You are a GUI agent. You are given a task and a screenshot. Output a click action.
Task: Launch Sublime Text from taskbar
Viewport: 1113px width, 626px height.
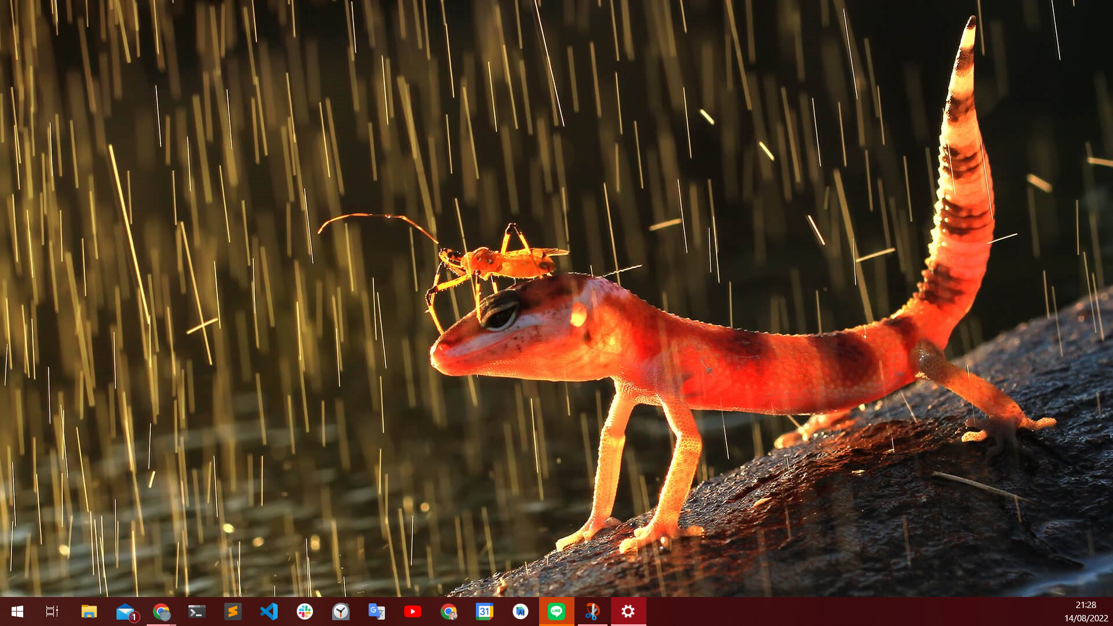click(x=233, y=612)
